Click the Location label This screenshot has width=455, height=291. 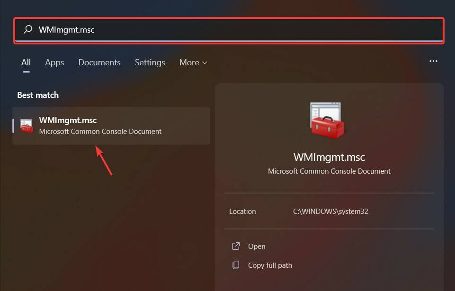tap(242, 212)
